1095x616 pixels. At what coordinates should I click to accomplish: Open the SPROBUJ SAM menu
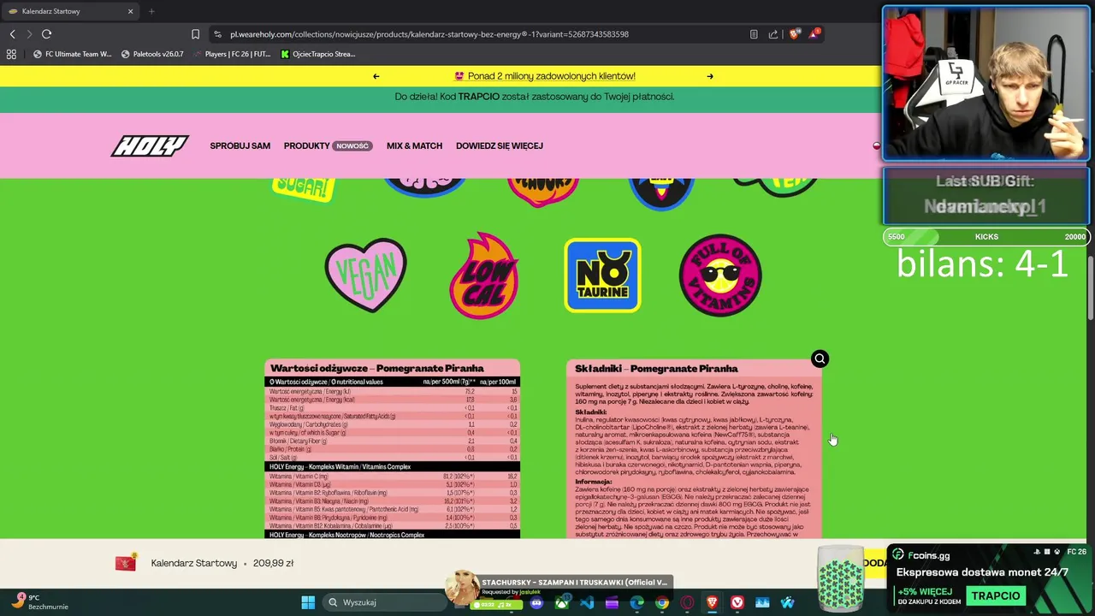240,145
